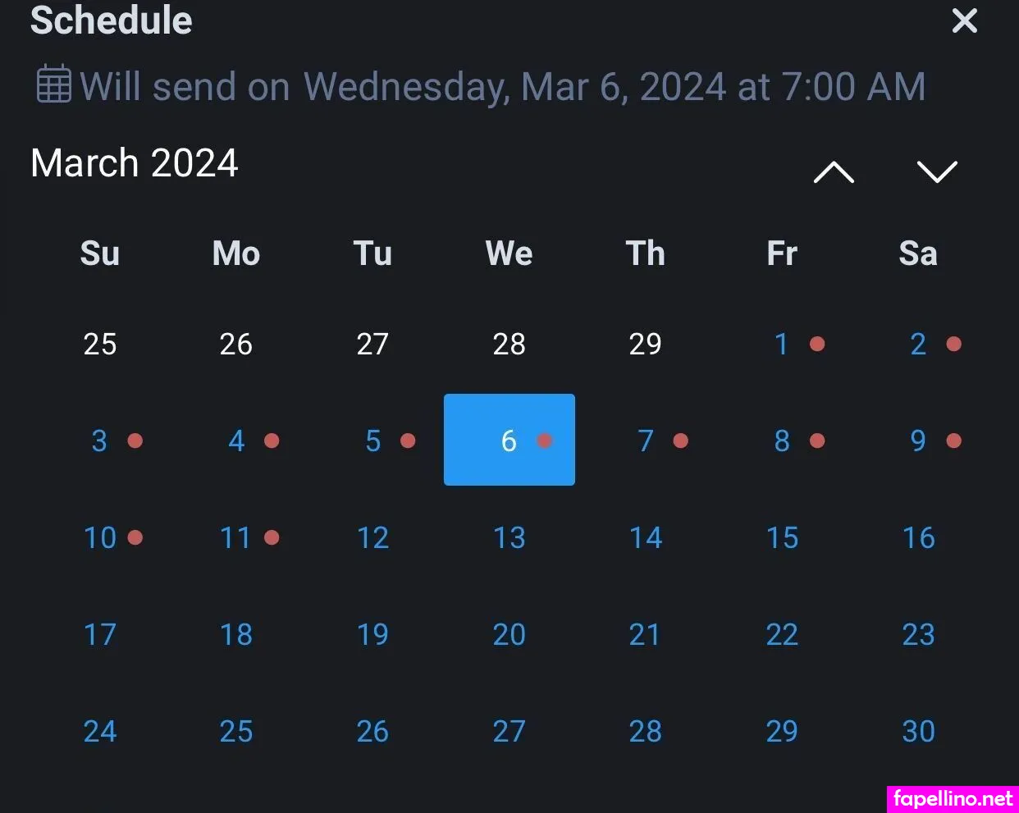This screenshot has height=813, width=1019.
Task: Advance to next month with down chevron
Action: click(936, 171)
